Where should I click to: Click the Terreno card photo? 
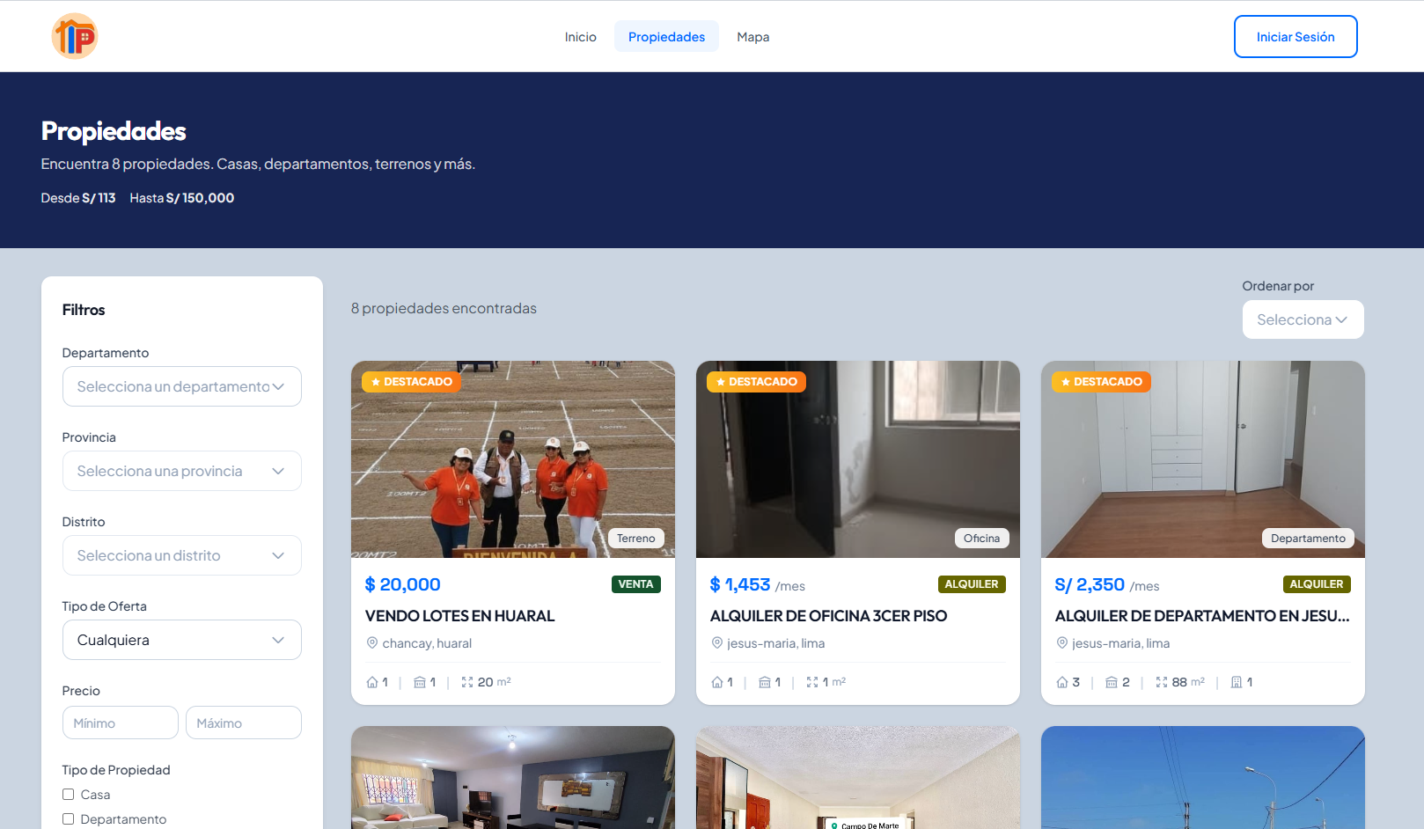point(513,459)
